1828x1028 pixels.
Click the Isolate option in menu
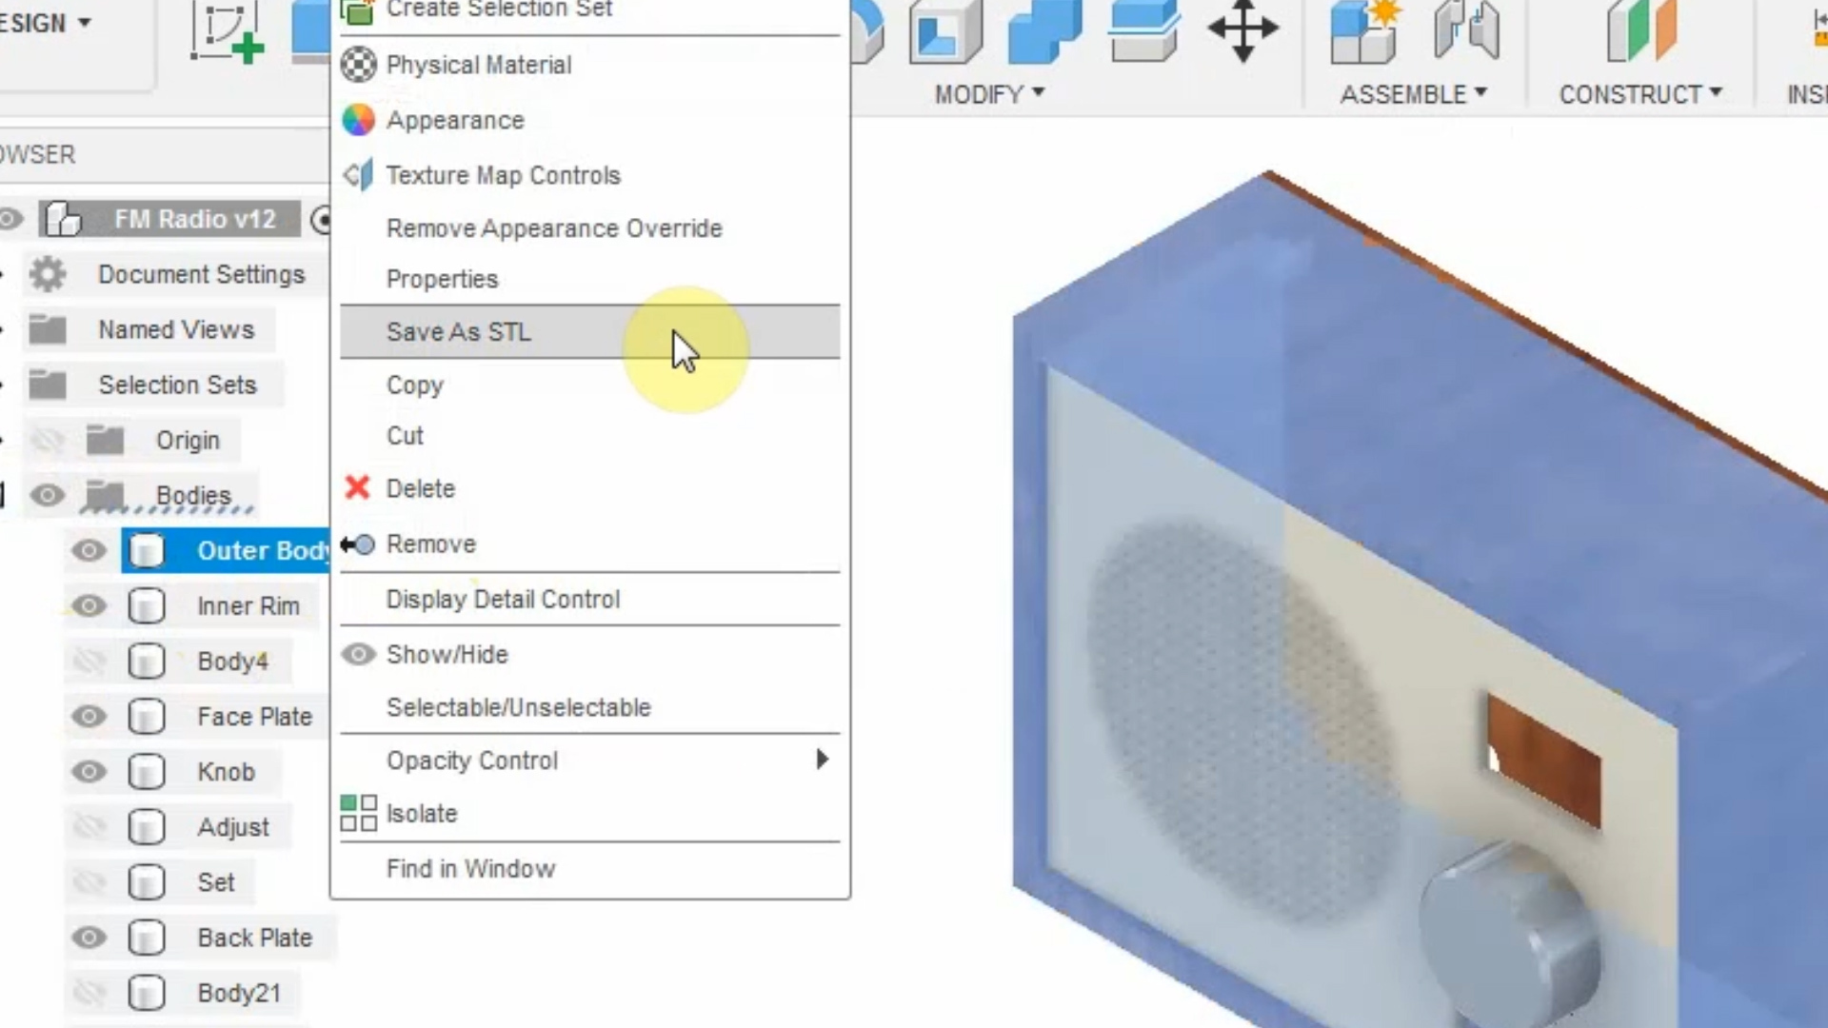pyautogui.click(x=421, y=814)
